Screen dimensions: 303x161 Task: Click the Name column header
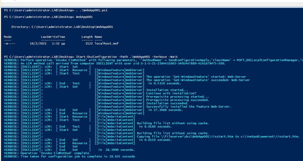point(98,37)
